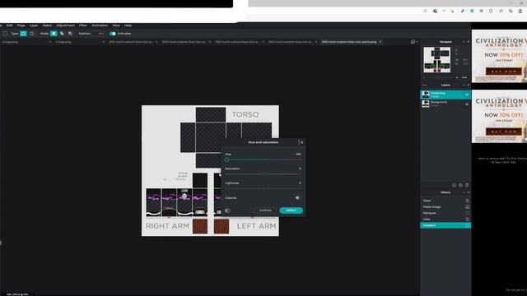Close the Navigate panel
The width and height of the screenshot is (527, 296).
pos(469,42)
